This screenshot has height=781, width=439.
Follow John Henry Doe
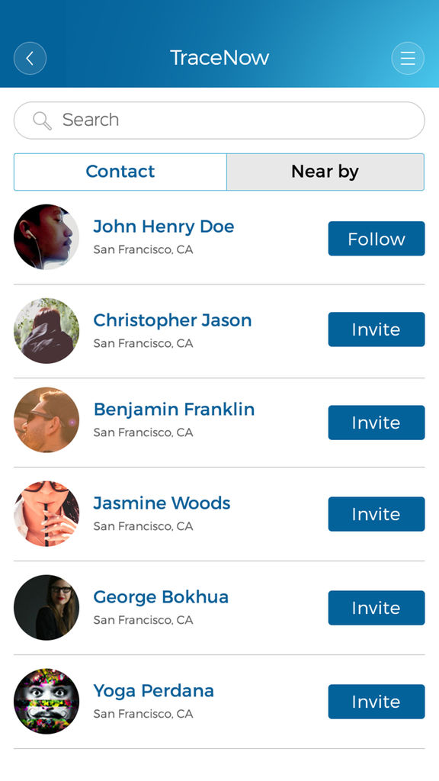tap(377, 239)
